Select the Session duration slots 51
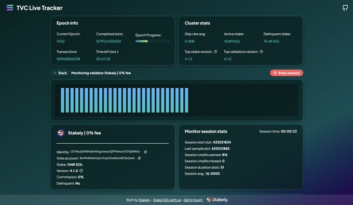The height and width of the screenshot is (205, 353). point(222,168)
